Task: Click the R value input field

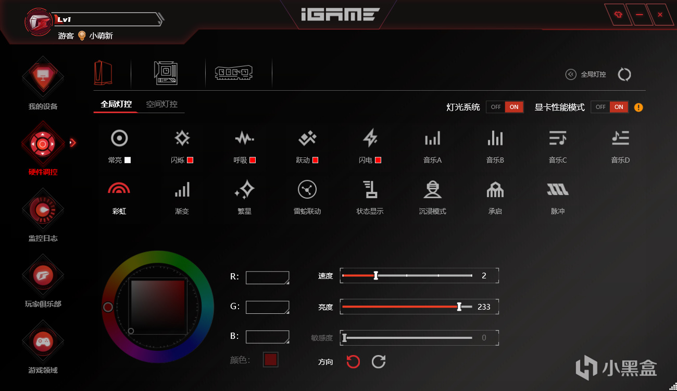Action: (268, 277)
